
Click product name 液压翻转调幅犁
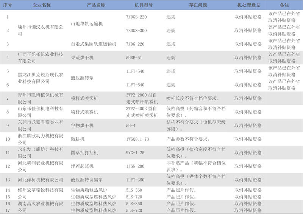pyautogui.click(x=87, y=180)
